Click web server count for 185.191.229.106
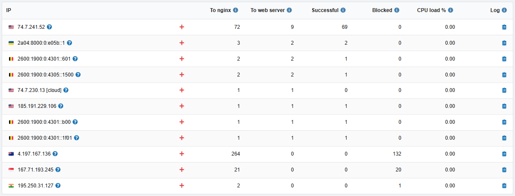 click(292, 106)
